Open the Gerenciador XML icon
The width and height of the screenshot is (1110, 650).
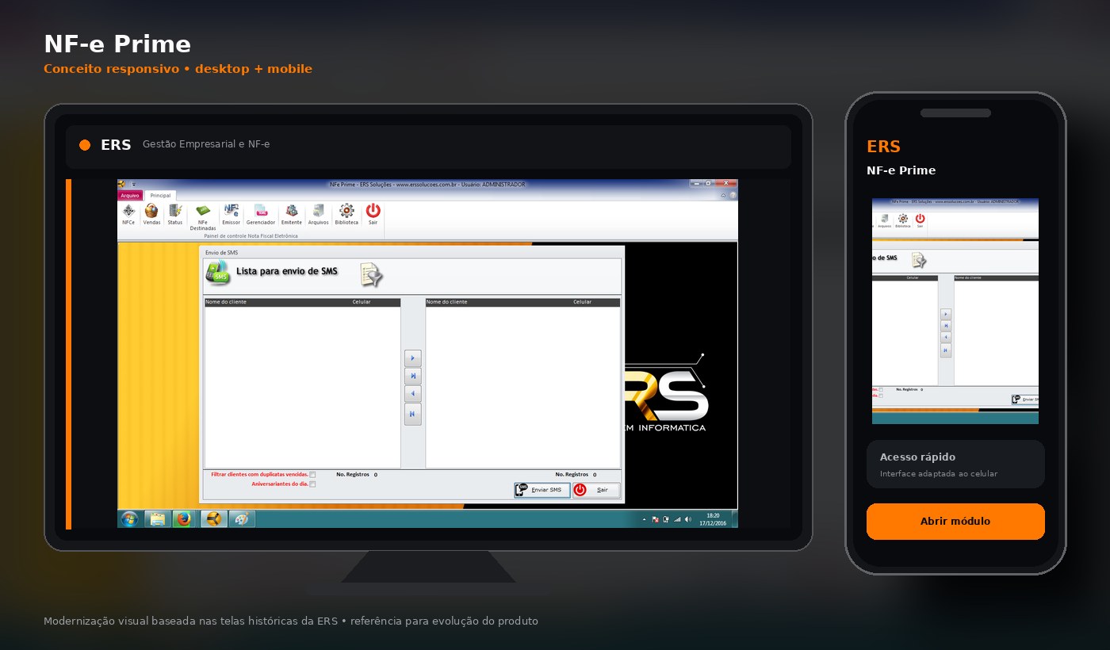point(261,214)
